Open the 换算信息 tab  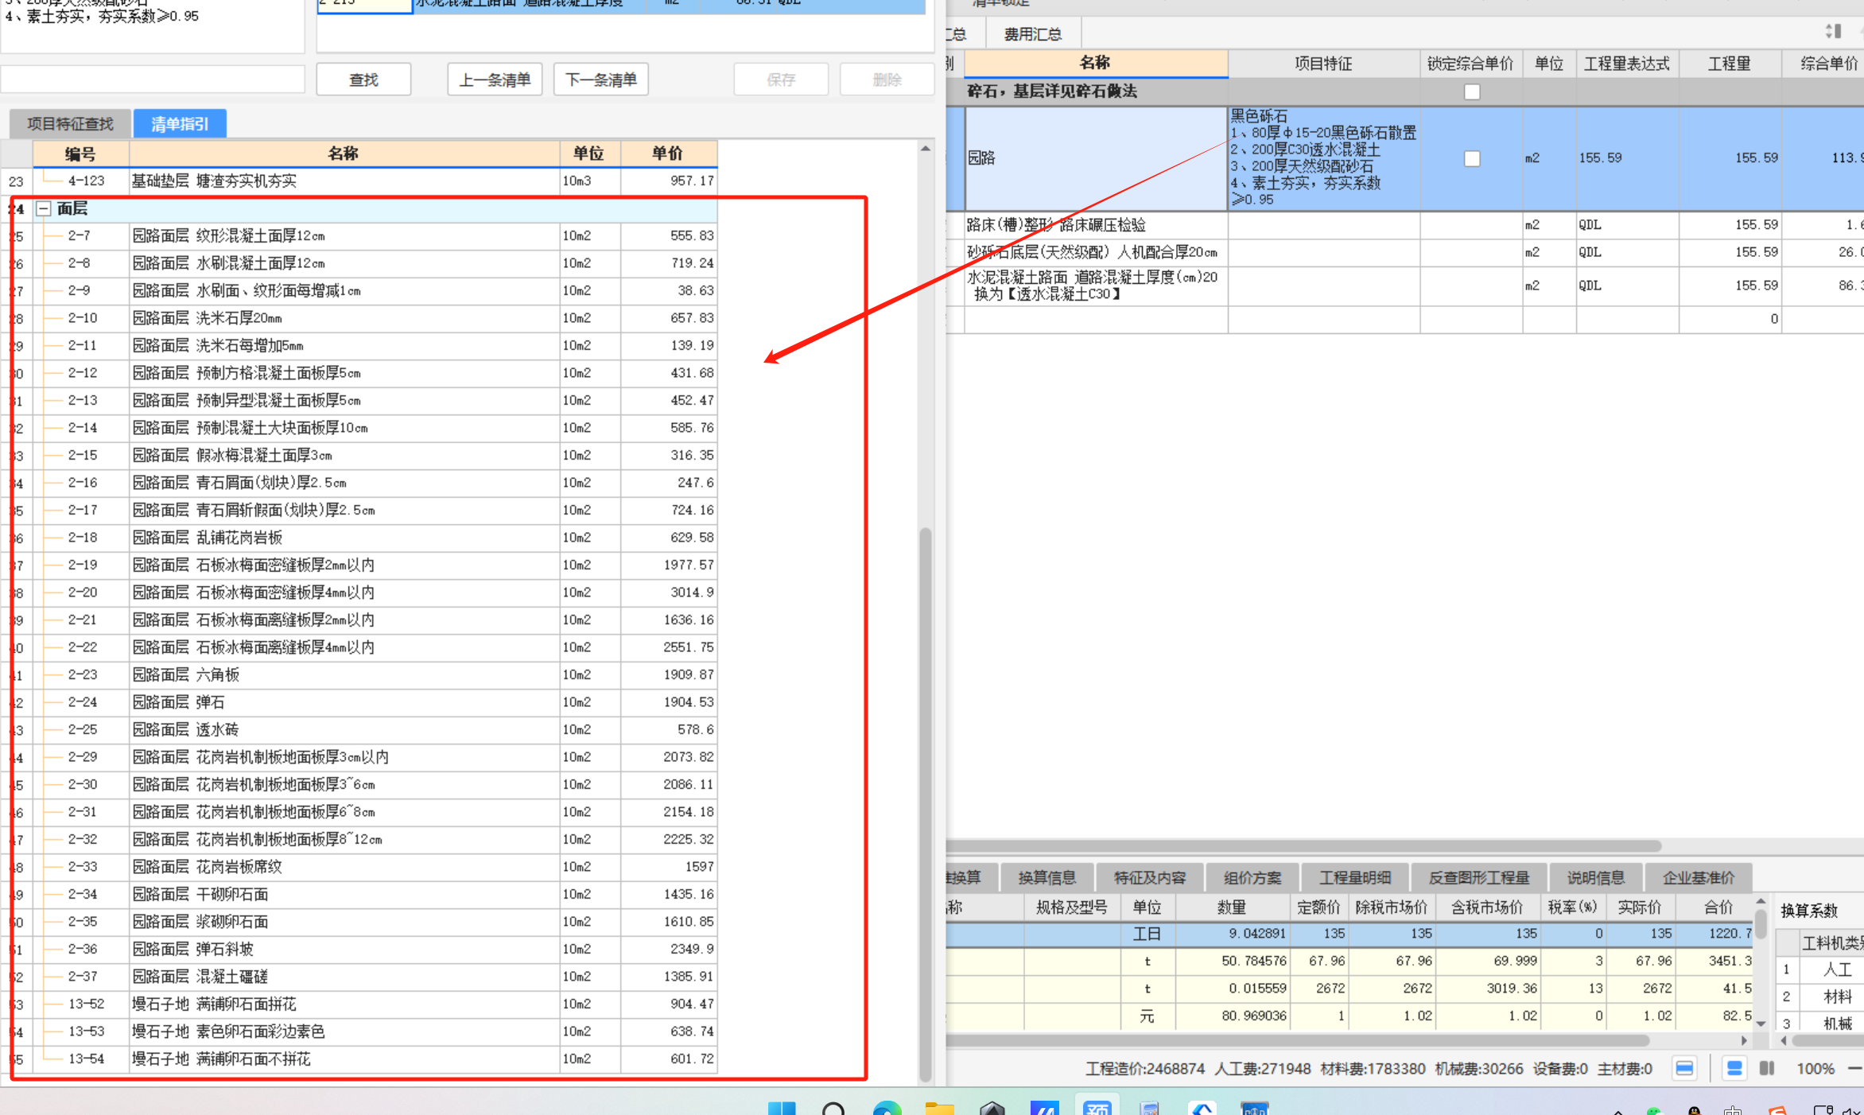(1047, 877)
